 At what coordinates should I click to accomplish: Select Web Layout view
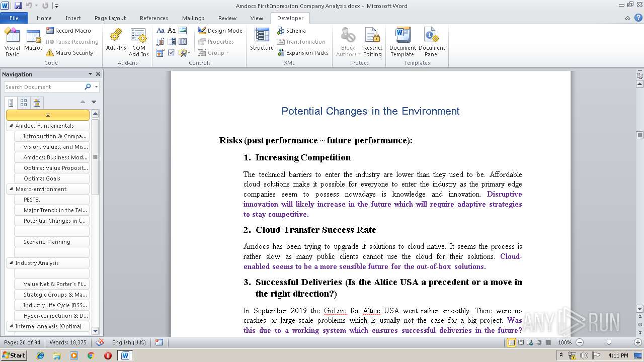pos(530,342)
